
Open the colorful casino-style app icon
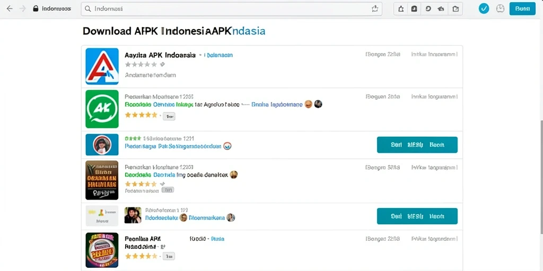pos(102,250)
